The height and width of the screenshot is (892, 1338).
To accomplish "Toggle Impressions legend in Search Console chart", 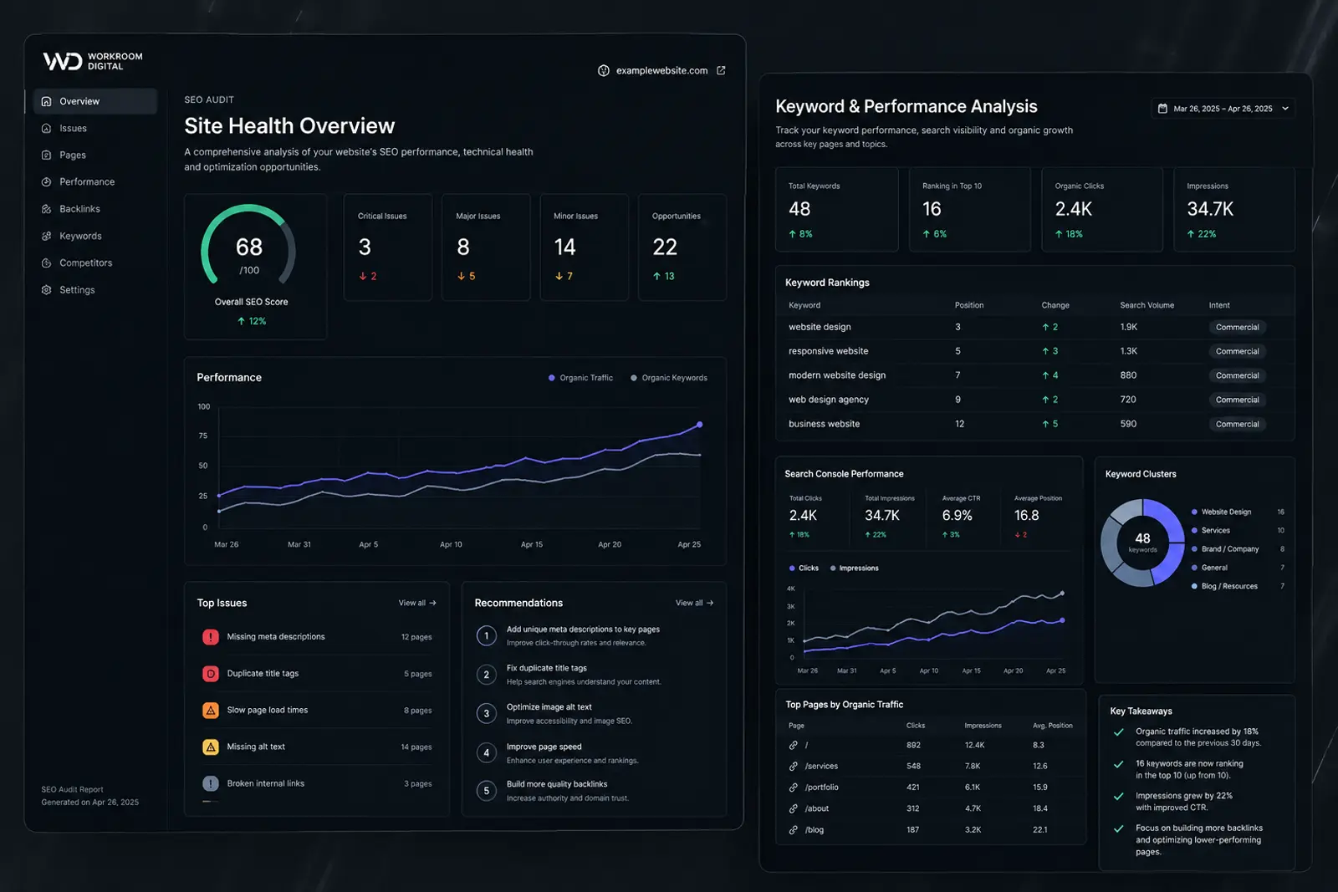I will (x=854, y=568).
